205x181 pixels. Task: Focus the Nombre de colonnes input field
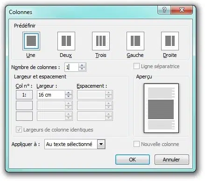pos(72,67)
